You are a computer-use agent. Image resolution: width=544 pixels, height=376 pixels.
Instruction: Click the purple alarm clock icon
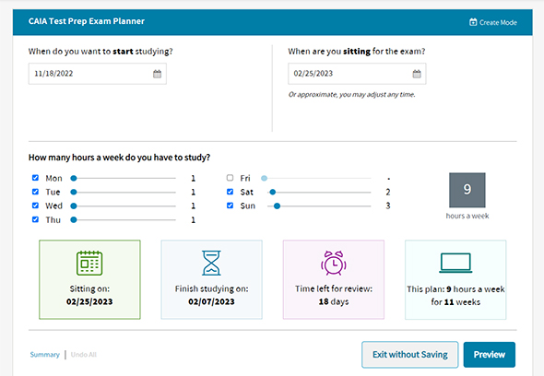pos(334,263)
